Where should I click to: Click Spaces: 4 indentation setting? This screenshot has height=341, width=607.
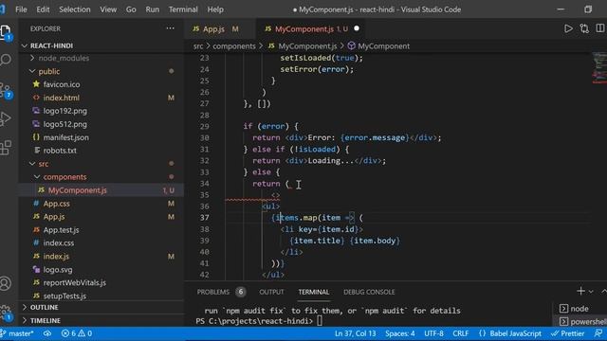[x=400, y=333]
